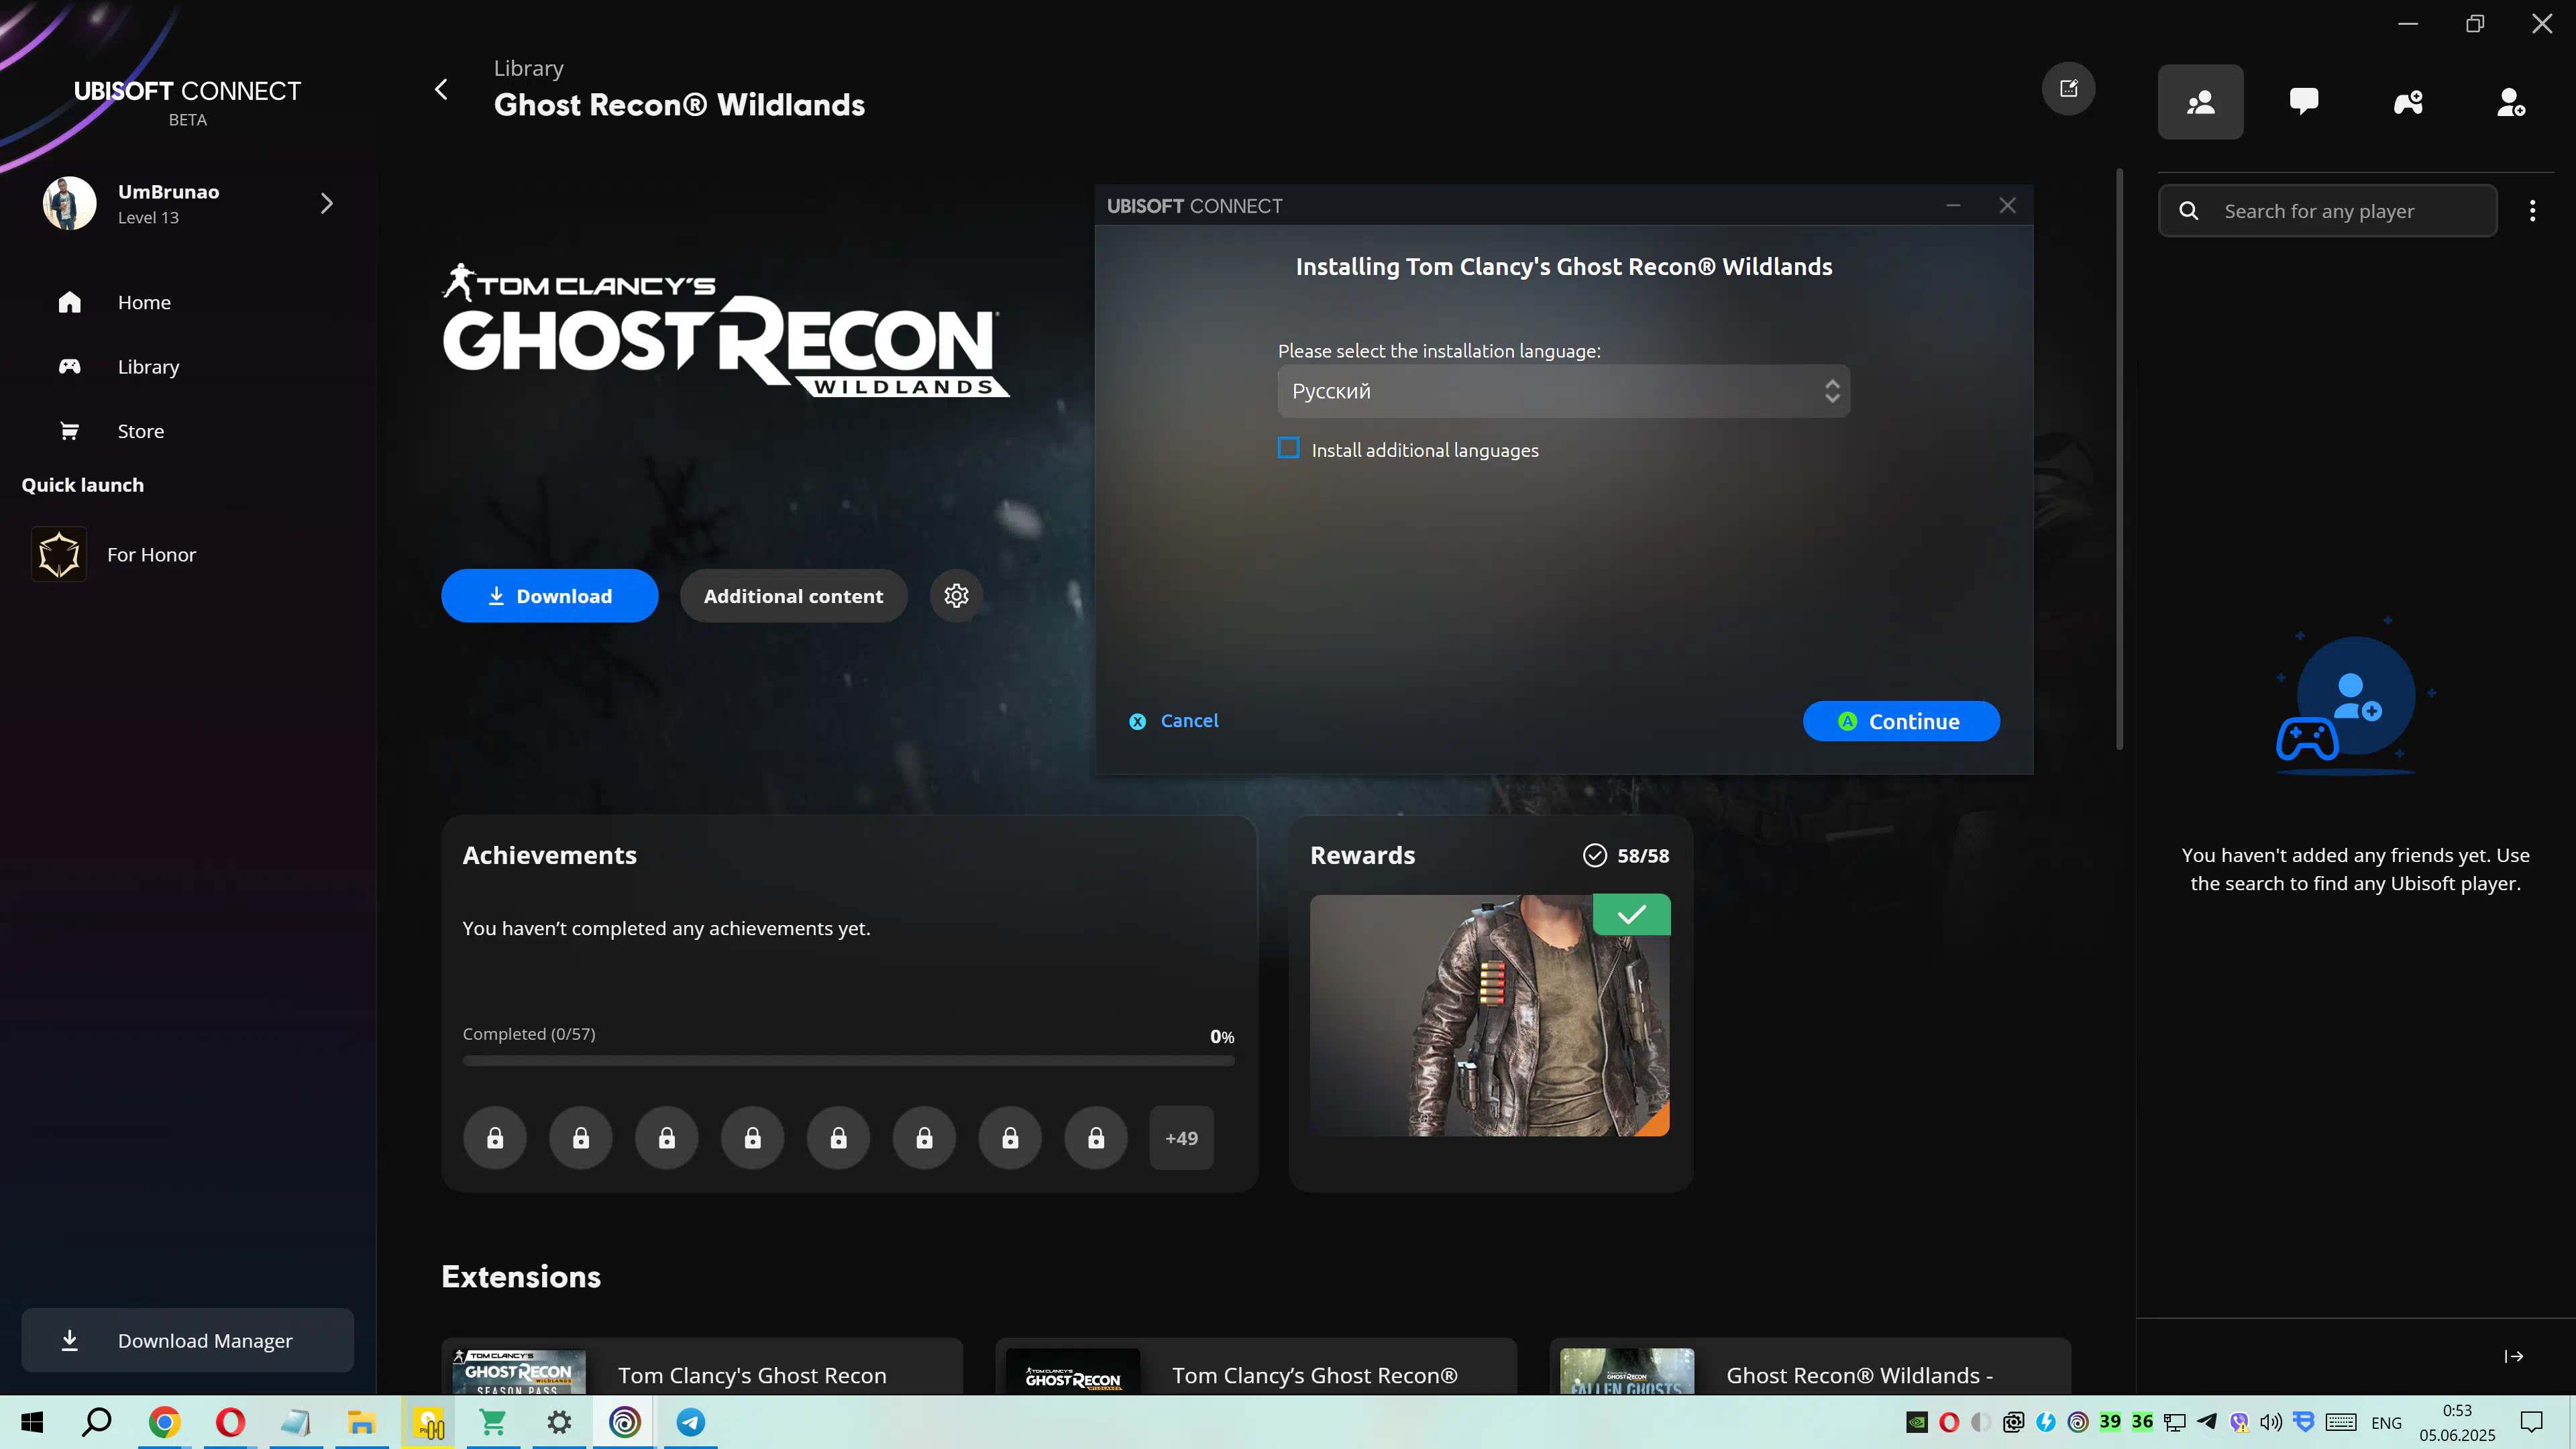Open friends list options three-dot menu

(2532, 211)
